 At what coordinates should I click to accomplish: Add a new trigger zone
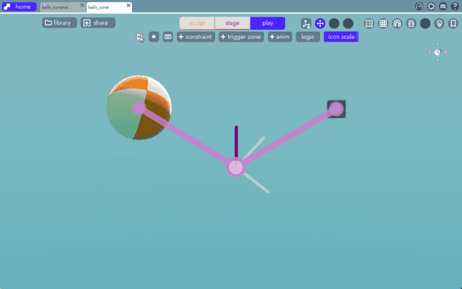tap(241, 37)
